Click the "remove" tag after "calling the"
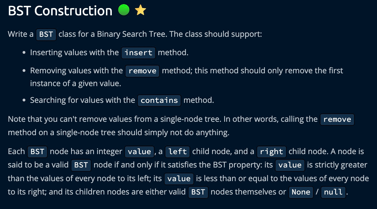This screenshot has width=377, height=209. click(337, 120)
